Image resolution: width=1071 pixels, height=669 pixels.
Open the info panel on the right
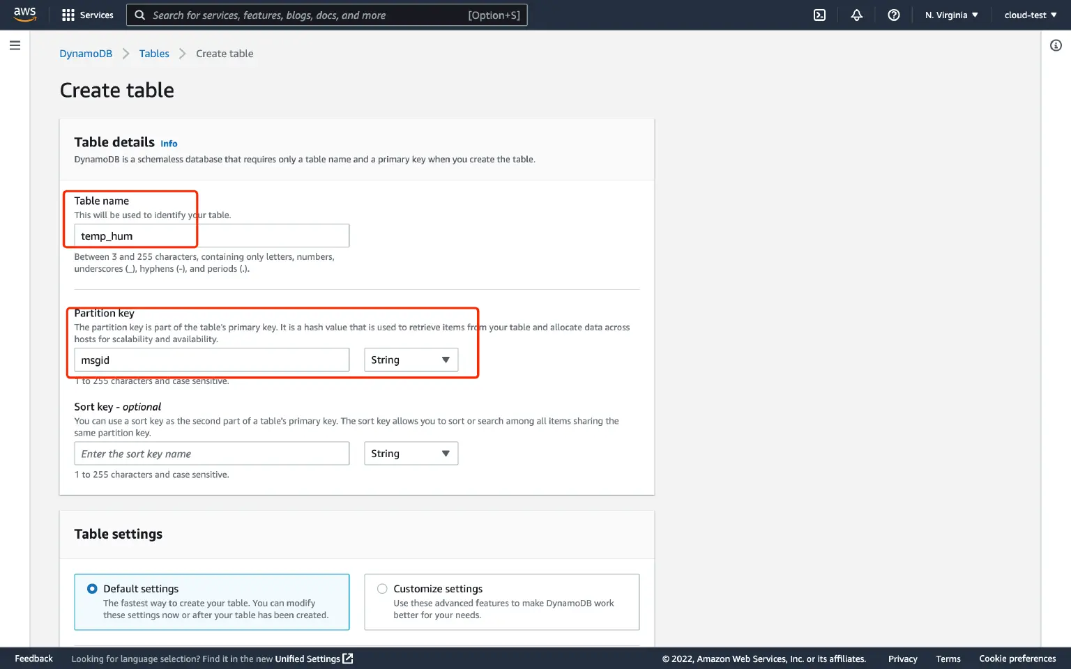click(x=1055, y=45)
